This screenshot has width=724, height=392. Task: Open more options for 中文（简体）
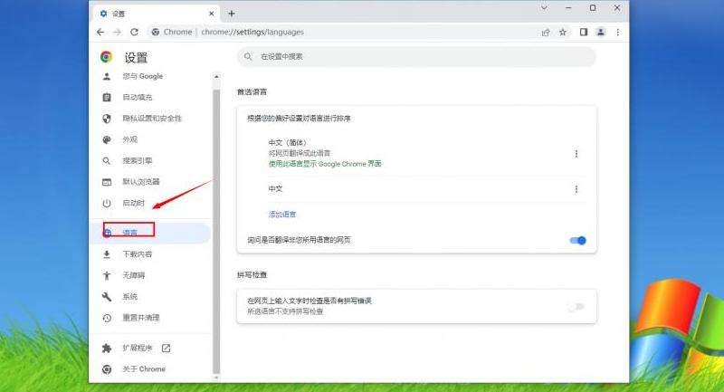[x=576, y=154]
